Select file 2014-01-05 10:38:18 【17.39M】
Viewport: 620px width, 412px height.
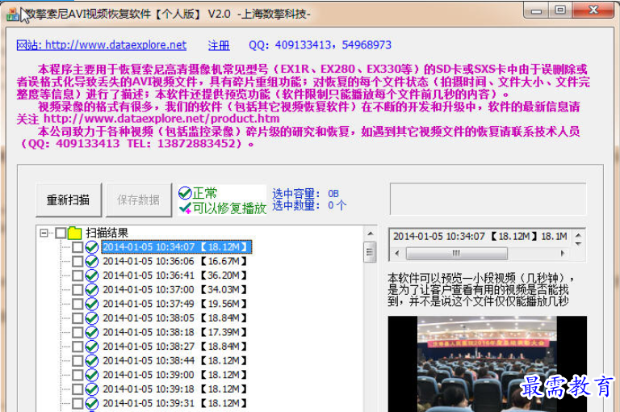[x=174, y=333]
